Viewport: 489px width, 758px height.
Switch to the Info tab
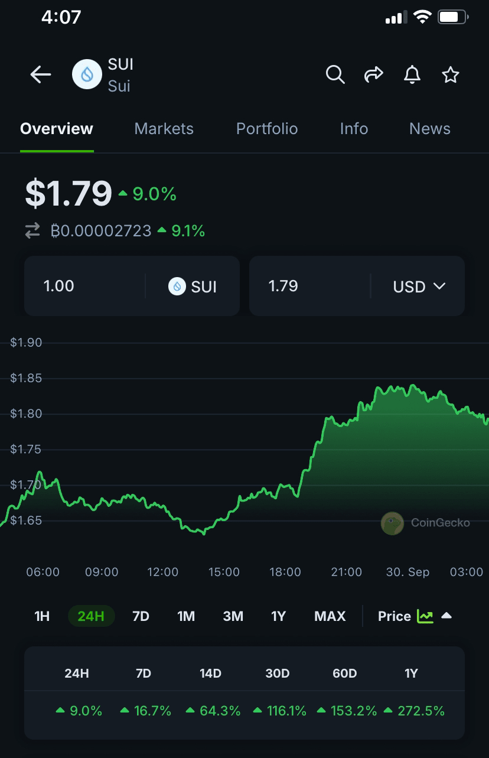click(354, 129)
